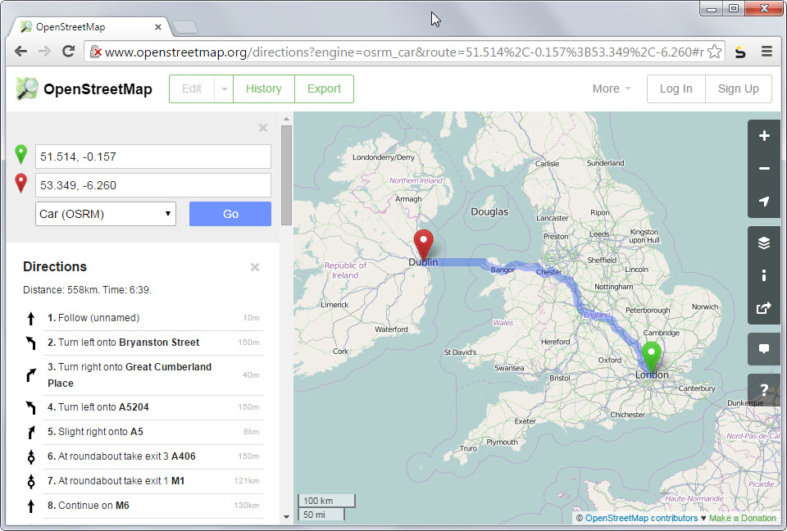Bookmark this page with star icon

[714, 51]
